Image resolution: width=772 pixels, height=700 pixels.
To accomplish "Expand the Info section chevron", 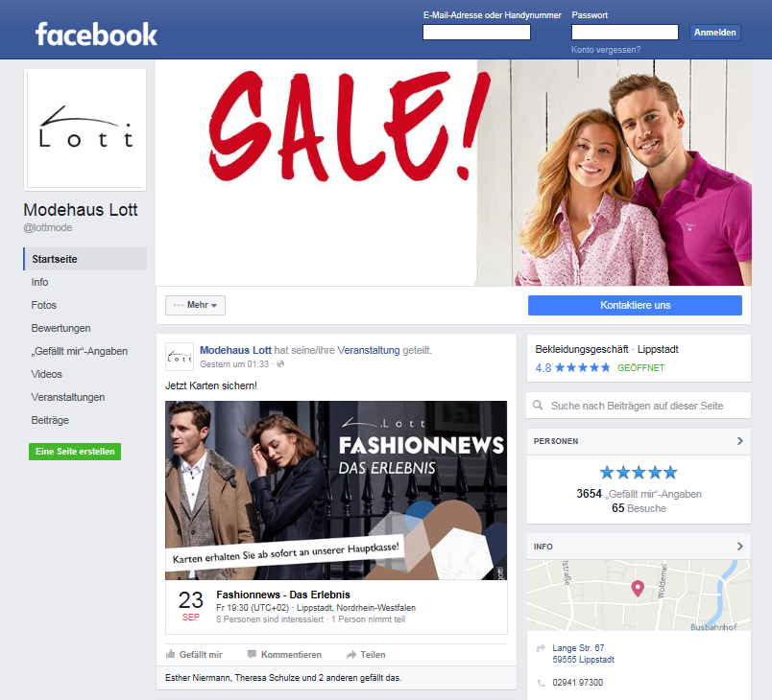I will [739, 547].
